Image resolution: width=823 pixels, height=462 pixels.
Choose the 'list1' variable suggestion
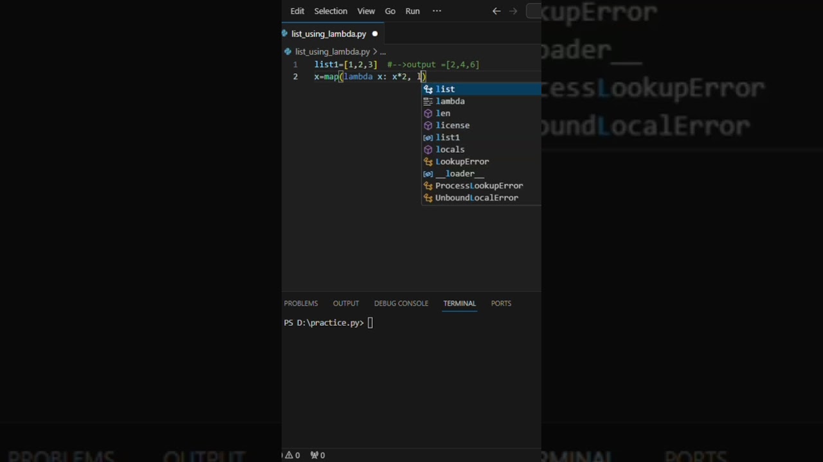pos(481,137)
